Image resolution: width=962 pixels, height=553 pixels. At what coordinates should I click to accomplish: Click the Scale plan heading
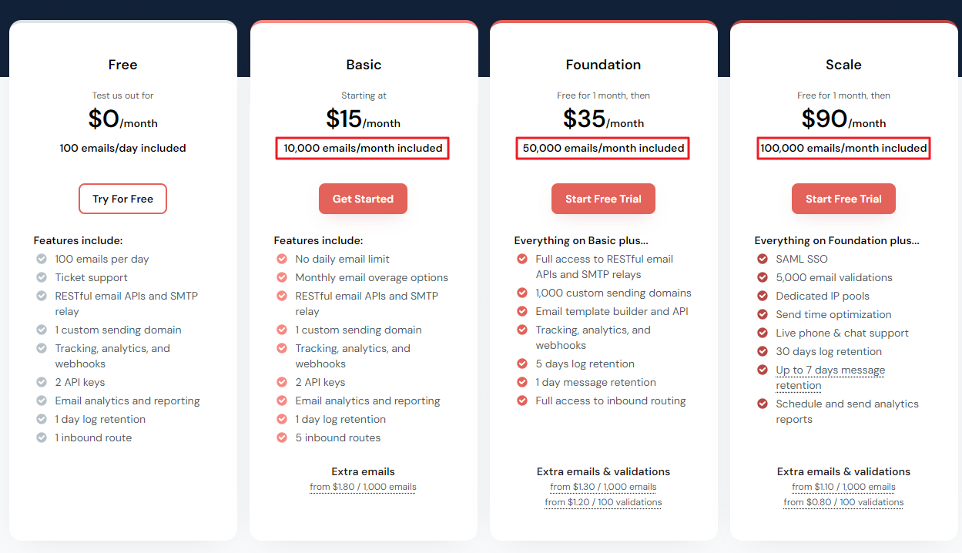point(843,65)
